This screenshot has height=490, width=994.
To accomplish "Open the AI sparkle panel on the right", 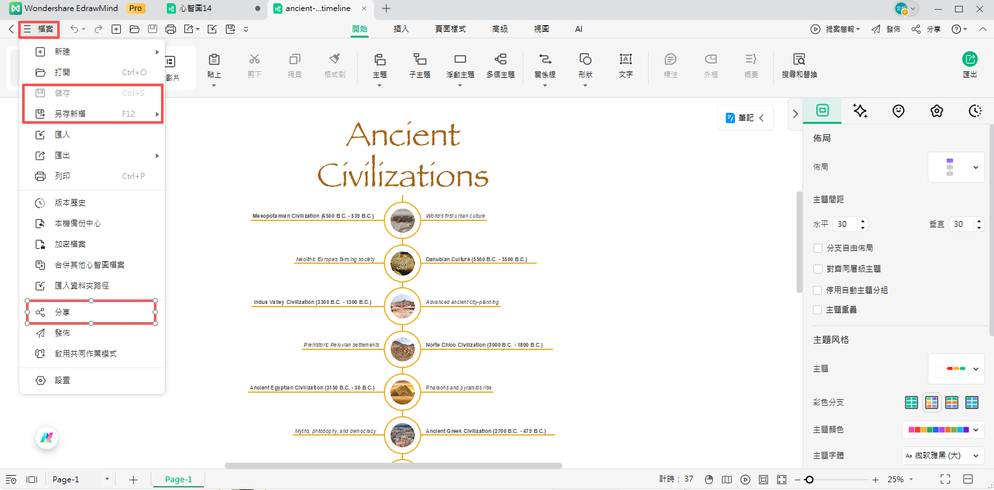I will [x=860, y=111].
